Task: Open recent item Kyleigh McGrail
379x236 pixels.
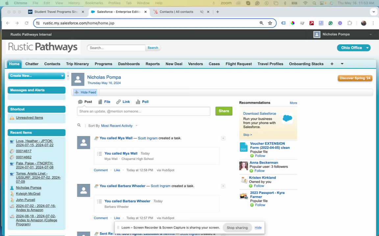Action: (28, 194)
